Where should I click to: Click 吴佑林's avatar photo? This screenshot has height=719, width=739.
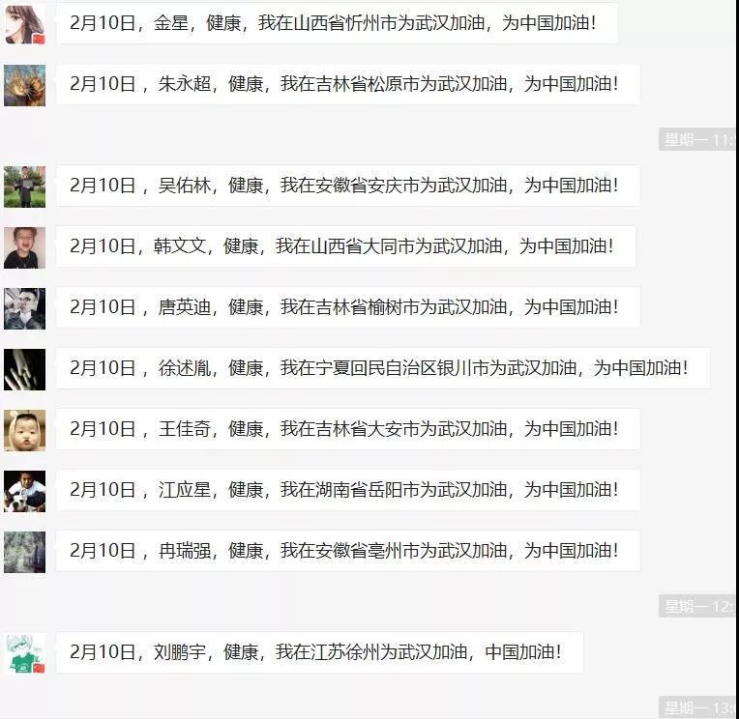[24, 187]
